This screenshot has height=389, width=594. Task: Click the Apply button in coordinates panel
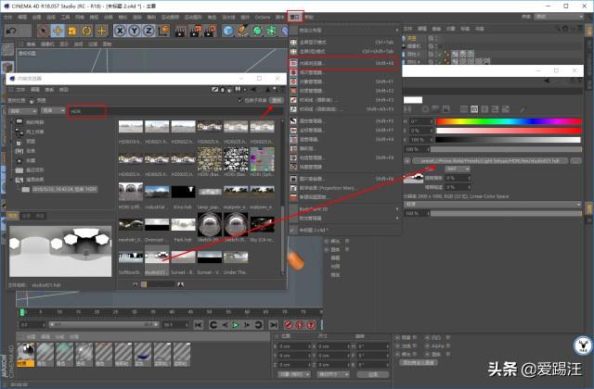(x=373, y=374)
